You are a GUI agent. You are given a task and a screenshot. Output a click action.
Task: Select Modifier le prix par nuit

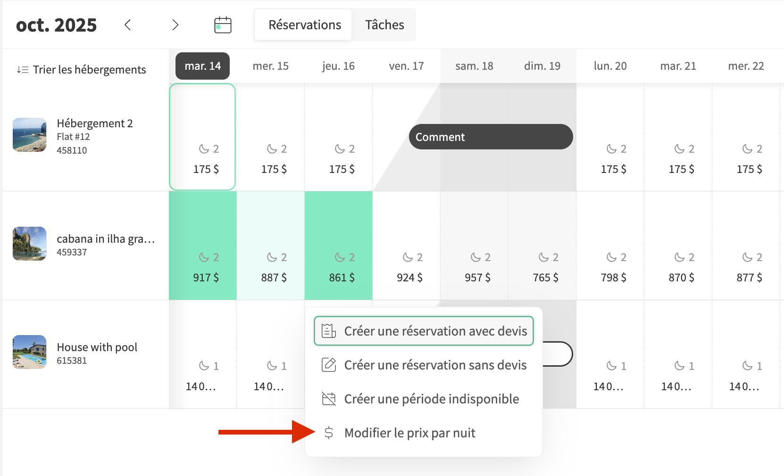409,433
